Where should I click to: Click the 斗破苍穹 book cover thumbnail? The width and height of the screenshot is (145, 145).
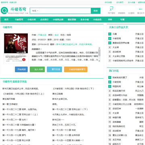(16, 48)
